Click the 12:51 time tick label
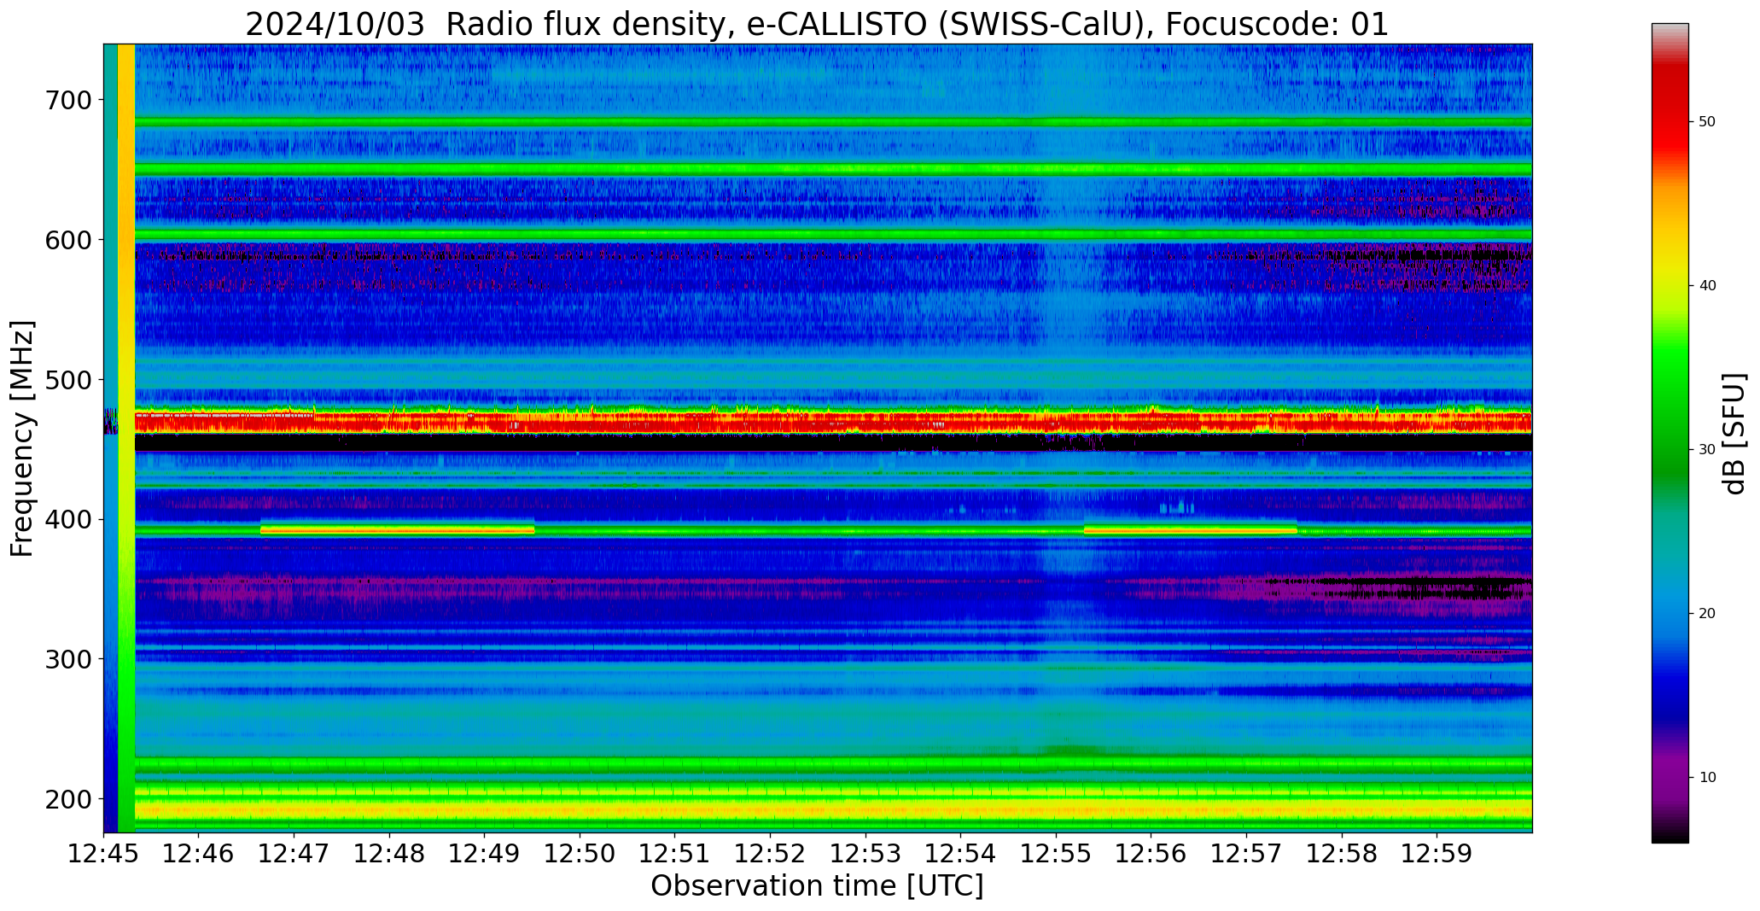The height and width of the screenshot is (911, 1760). pyautogui.click(x=675, y=854)
